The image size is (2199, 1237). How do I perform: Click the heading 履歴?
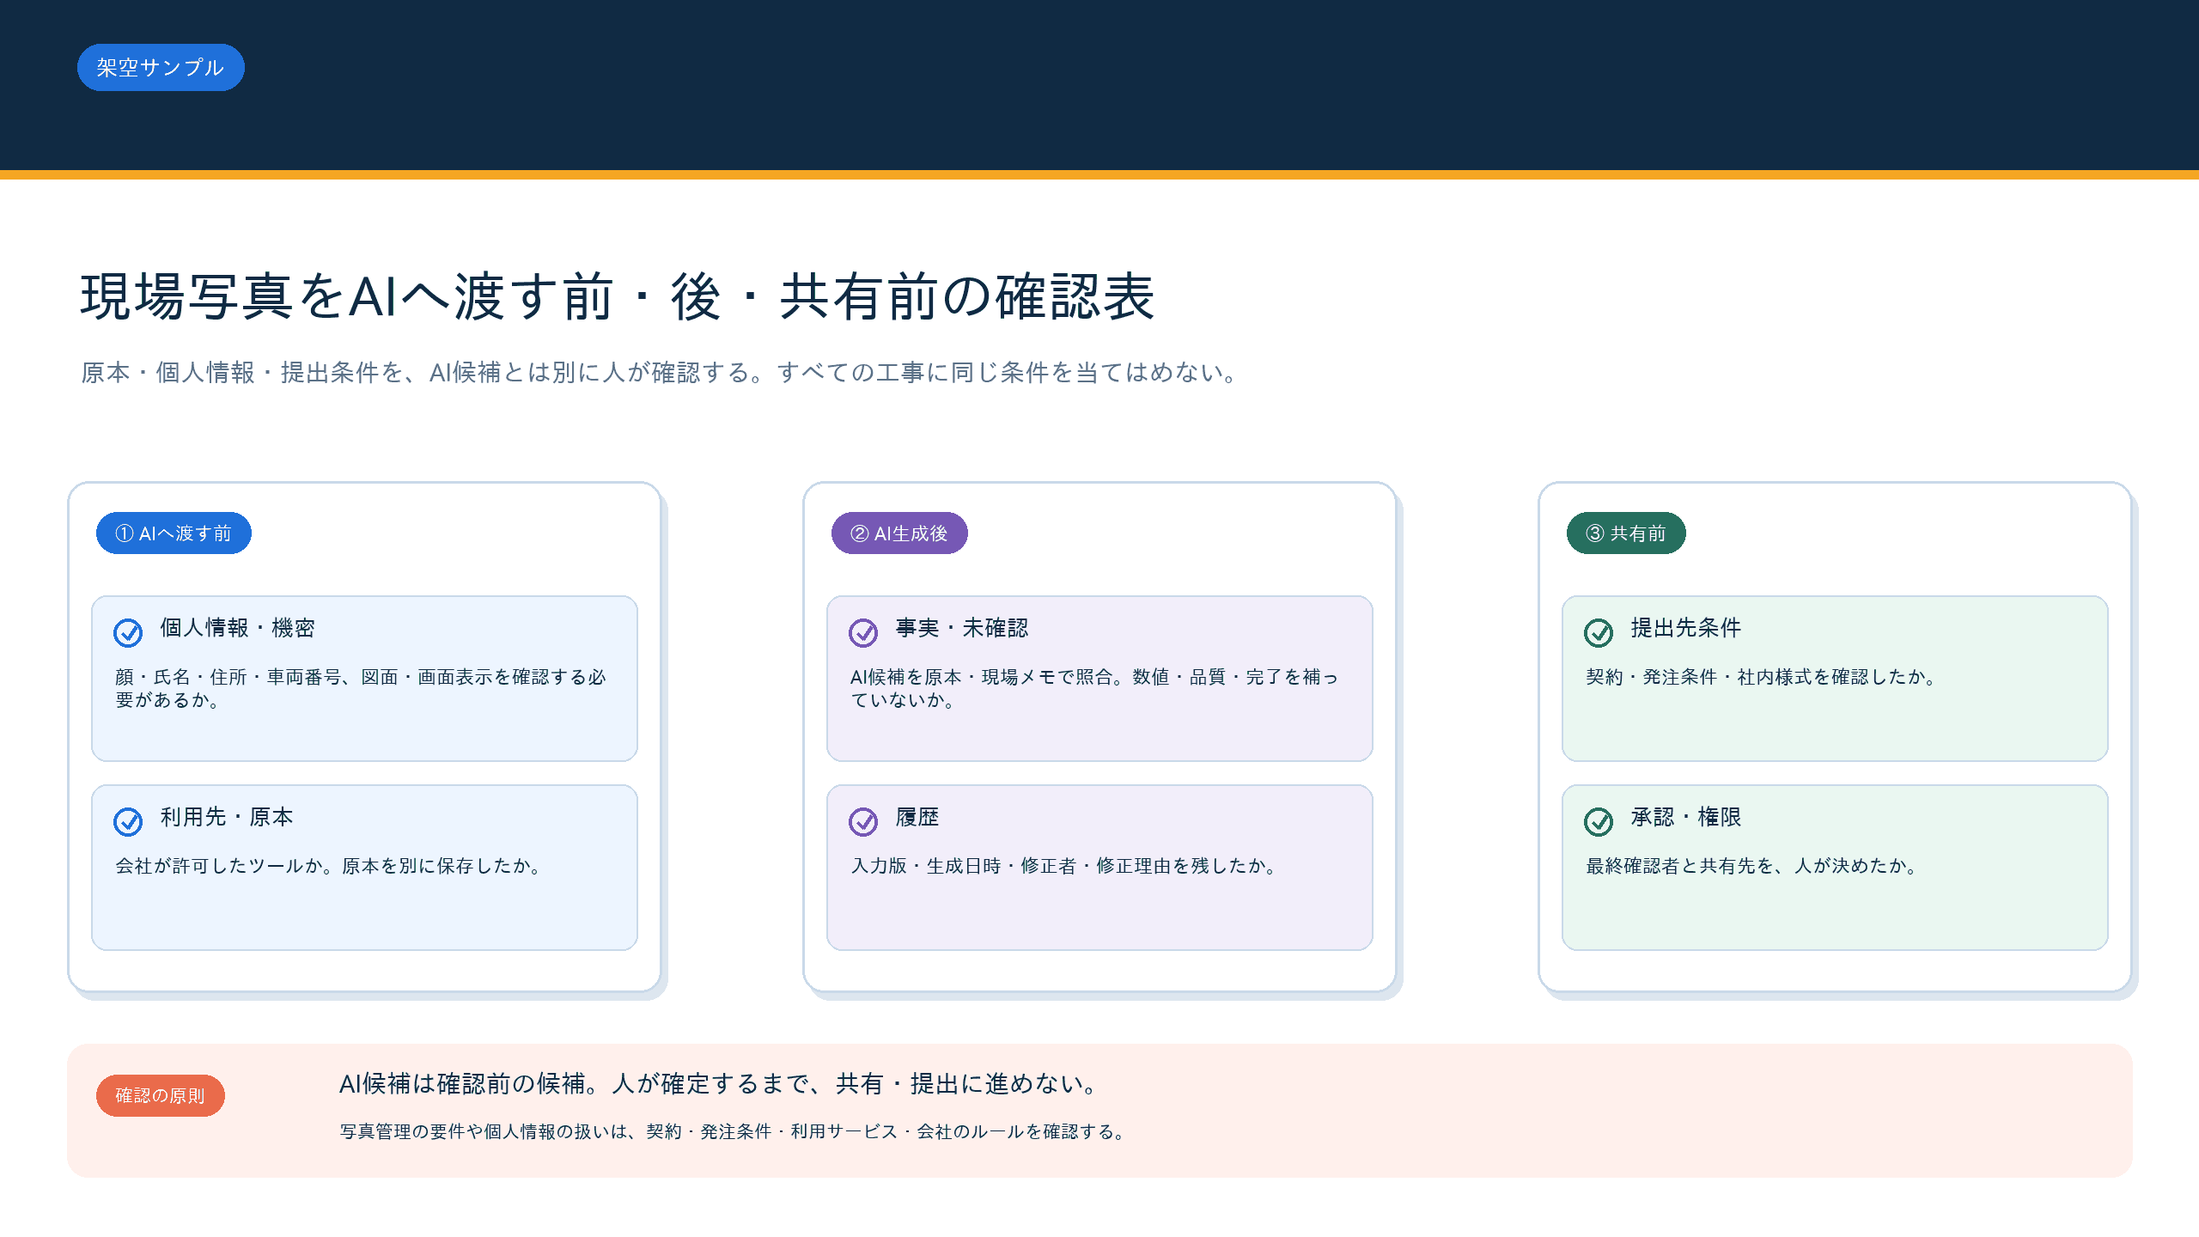coord(917,817)
